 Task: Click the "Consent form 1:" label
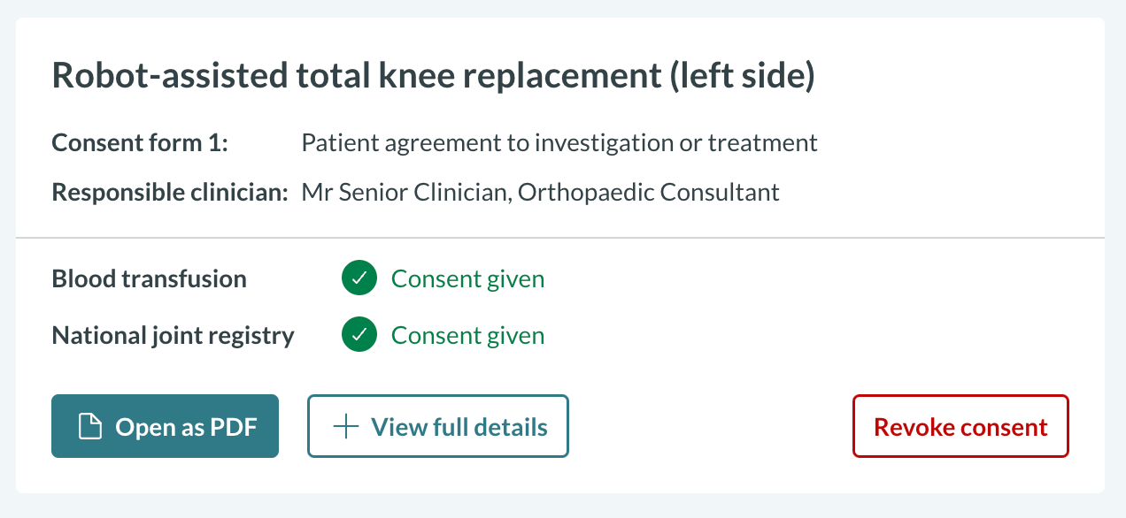[140, 142]
